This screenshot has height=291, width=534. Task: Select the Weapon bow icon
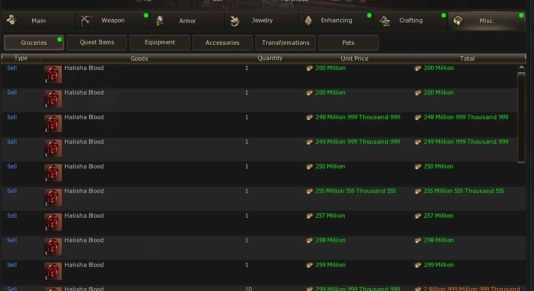[x=86, y=20]
